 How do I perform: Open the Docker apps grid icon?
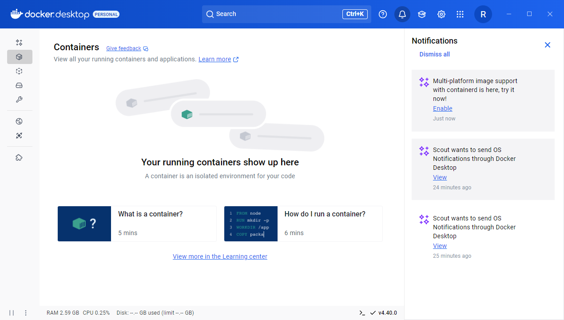point(460,14)
